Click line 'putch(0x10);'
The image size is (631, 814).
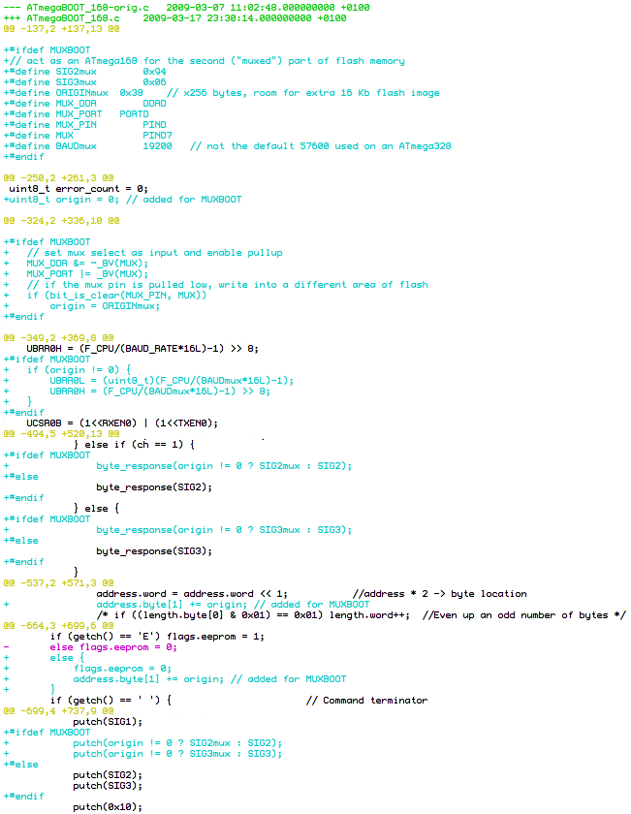pyautogui.click(x=108, y=806)
